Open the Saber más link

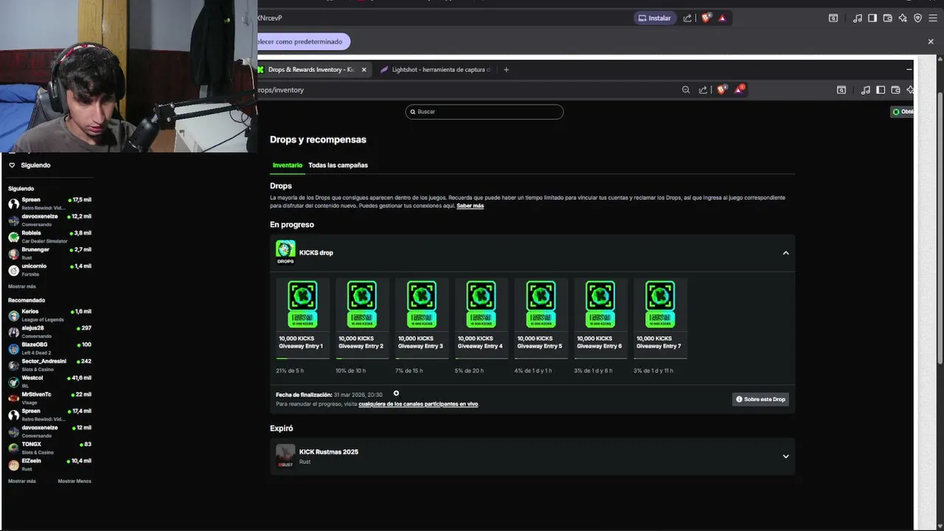click(470, 206)
